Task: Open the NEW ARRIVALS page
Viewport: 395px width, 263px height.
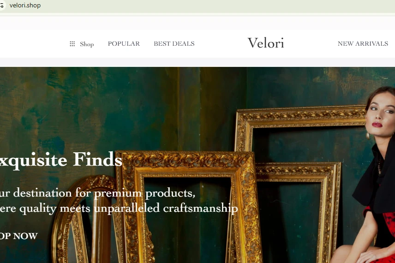Action: [363, 44]
